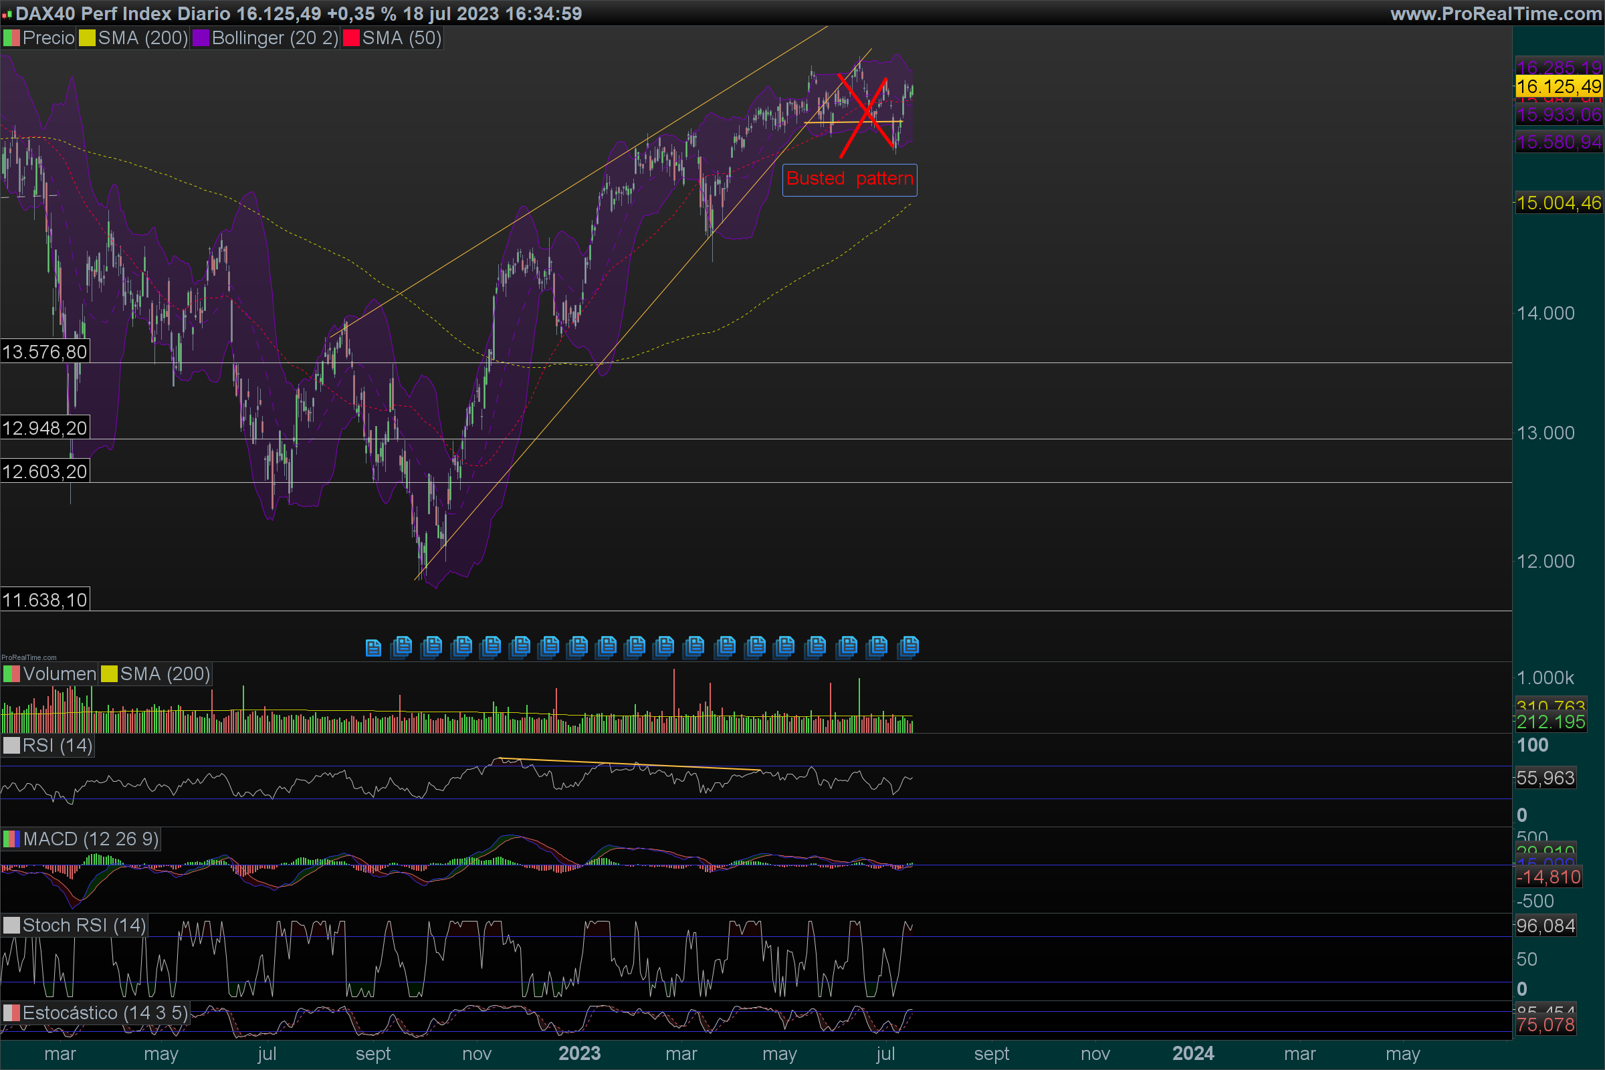Click the Volumen legend icon
This screenshot has height=1070, width=1605.
click(x=11, y=674)
